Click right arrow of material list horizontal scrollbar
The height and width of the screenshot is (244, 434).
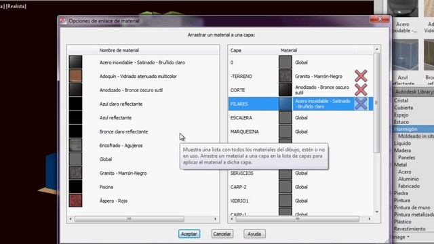tap(216, 219)
